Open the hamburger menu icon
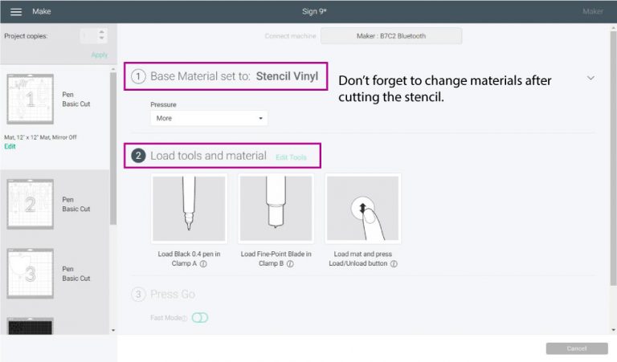This screenshot has width=617, height=362. [x=16, y=12]
